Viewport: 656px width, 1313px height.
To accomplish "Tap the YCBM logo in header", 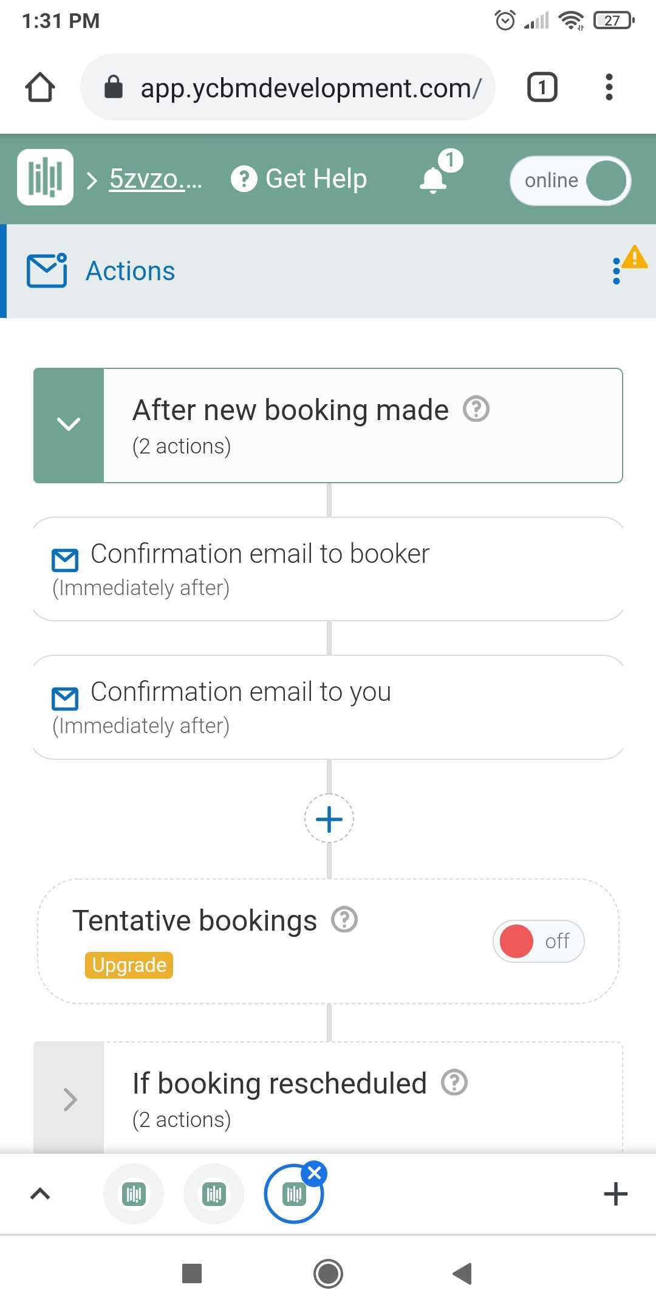I will [46, 177].
